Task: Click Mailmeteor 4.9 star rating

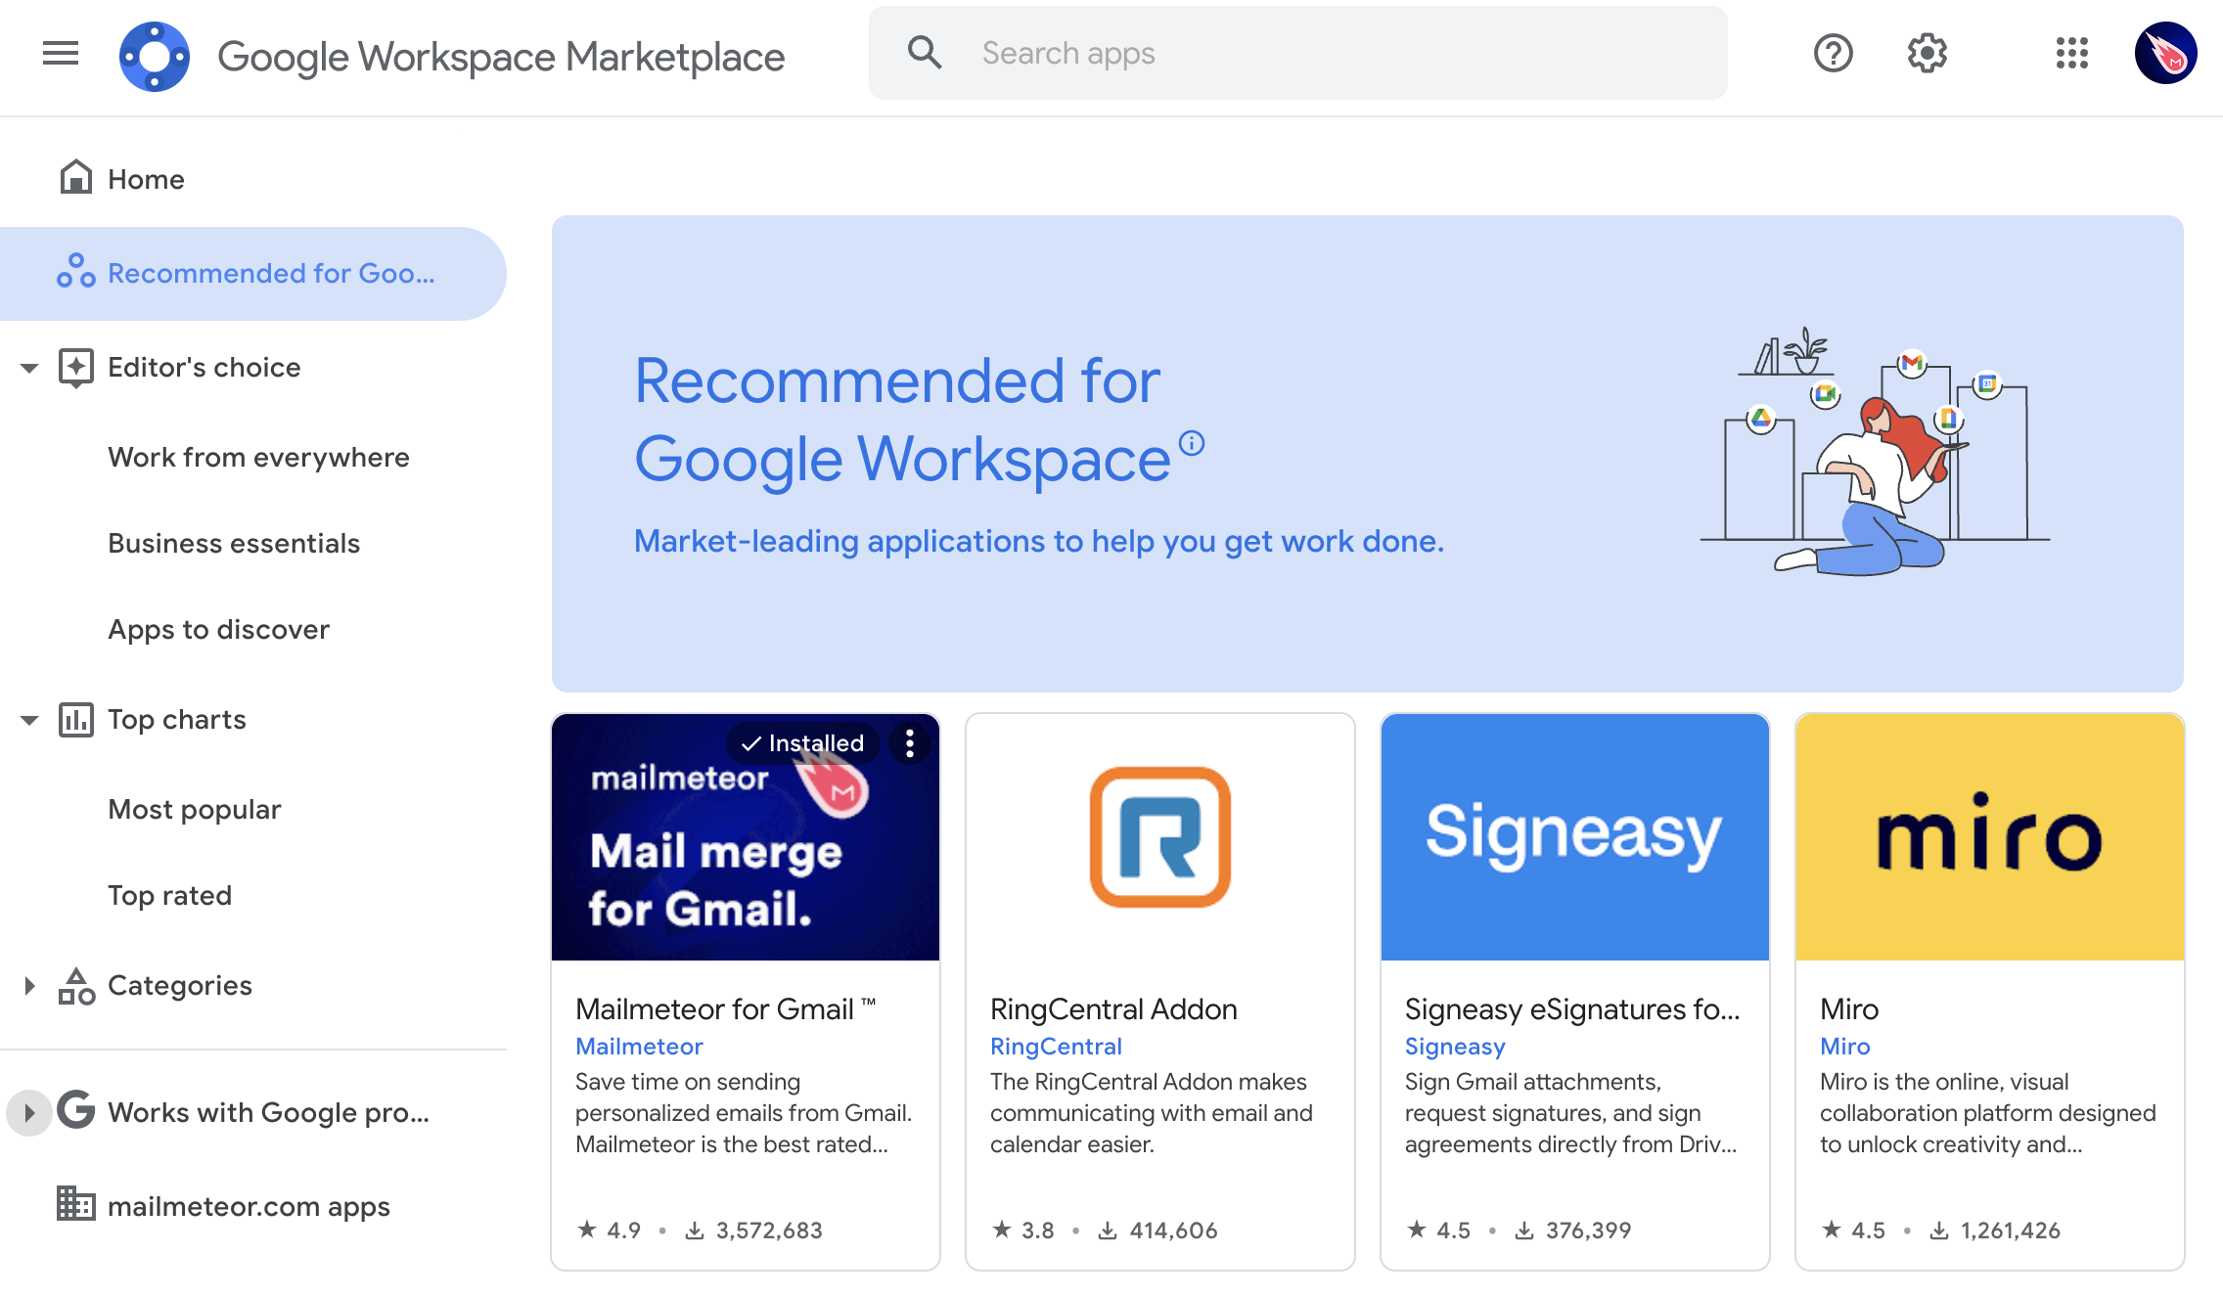Action: pos(609,1230)
